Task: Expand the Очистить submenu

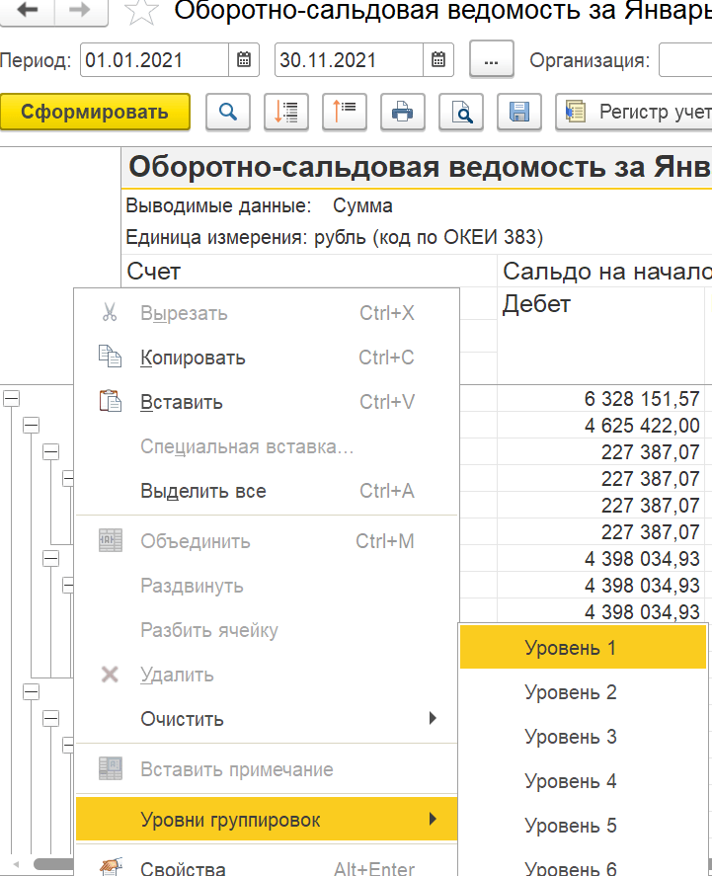Action: point(267,719)
